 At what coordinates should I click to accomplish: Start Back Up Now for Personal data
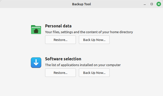(94, 40)
